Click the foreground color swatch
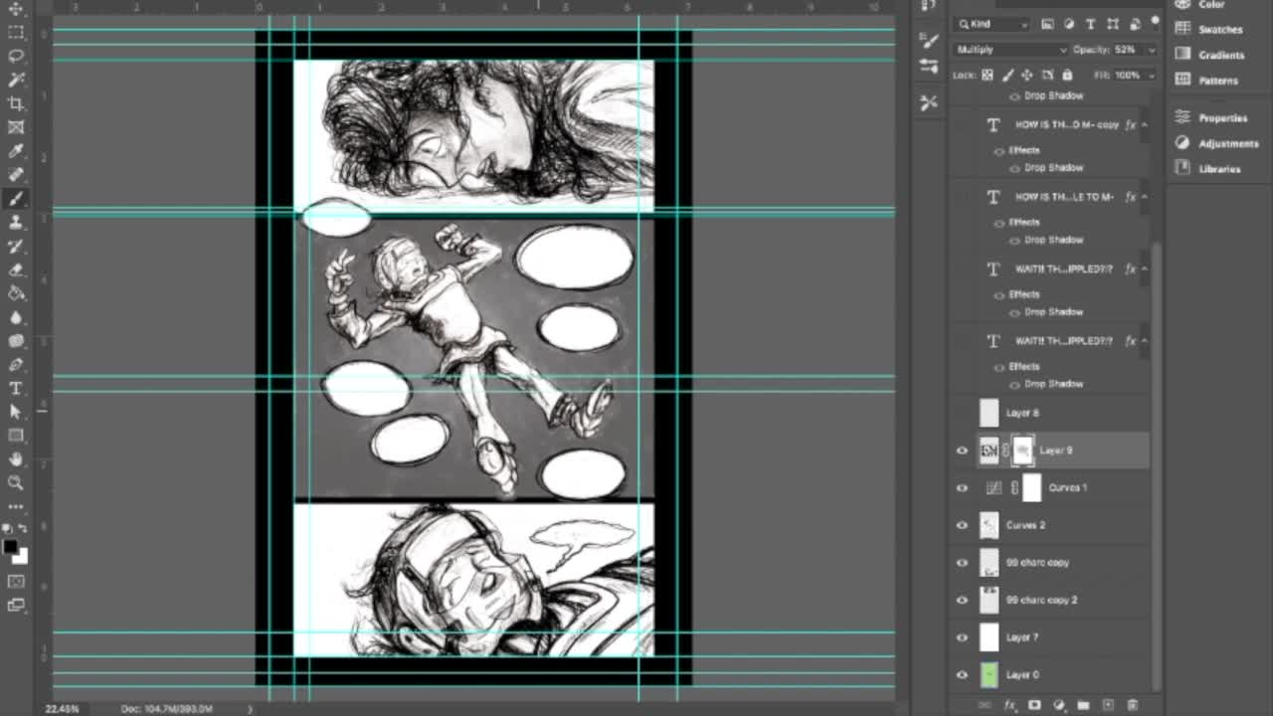The image size is (1273, 716). [10, 546]
